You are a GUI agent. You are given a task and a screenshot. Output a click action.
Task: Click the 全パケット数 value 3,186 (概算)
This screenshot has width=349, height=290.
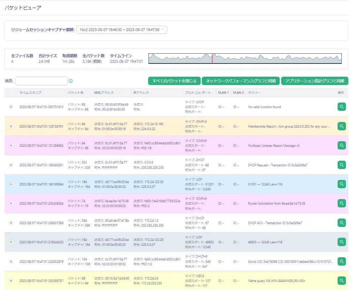pos(92,61)
